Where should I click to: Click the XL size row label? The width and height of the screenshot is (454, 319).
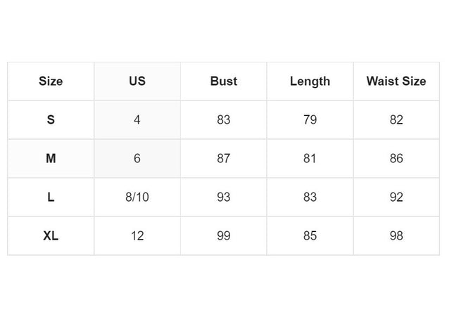[x=51, y=236]
